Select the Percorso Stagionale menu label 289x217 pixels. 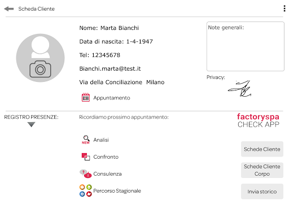(x=117, y=191)
